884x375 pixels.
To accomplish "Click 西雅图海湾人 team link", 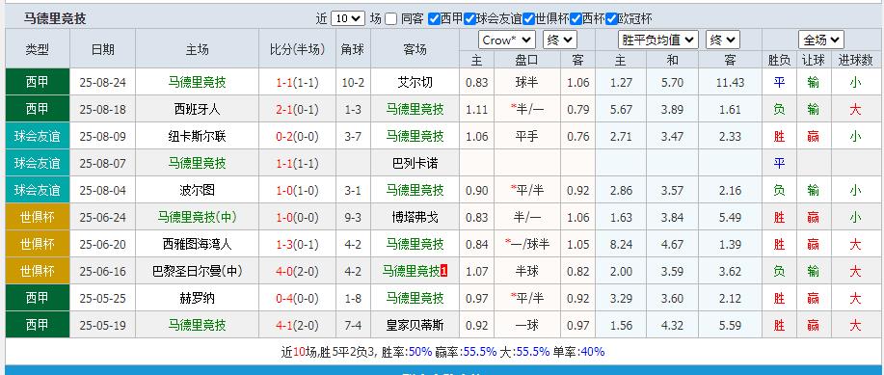I will pos(197,244).
